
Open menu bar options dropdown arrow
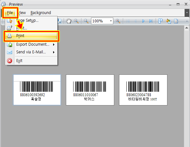point(187,13)
